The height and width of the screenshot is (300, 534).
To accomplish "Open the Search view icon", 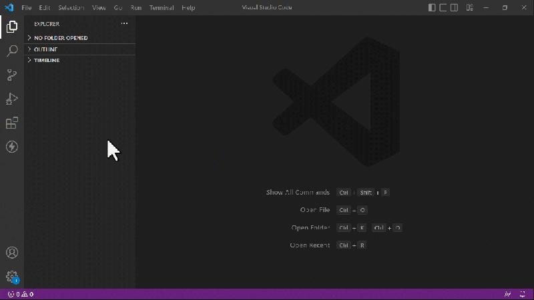I will point(12,51).
